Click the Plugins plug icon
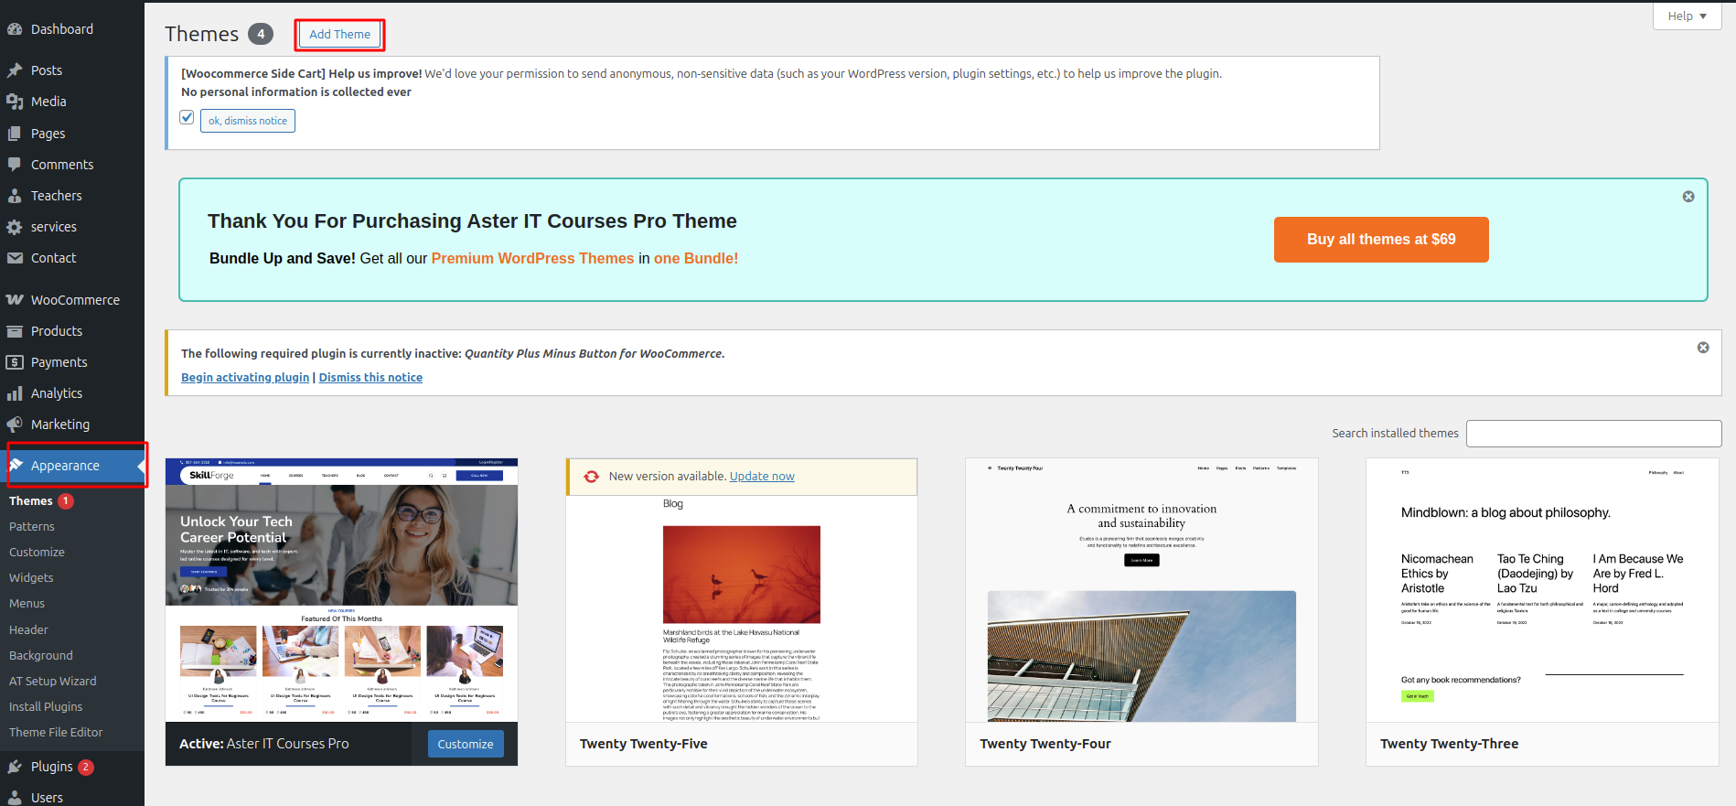This screenshot has width=1736, height=806. click(x=15, y=767)
